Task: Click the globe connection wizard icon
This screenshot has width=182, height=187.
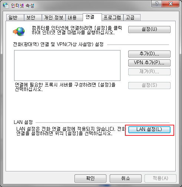Action: (x=19, y=32)
